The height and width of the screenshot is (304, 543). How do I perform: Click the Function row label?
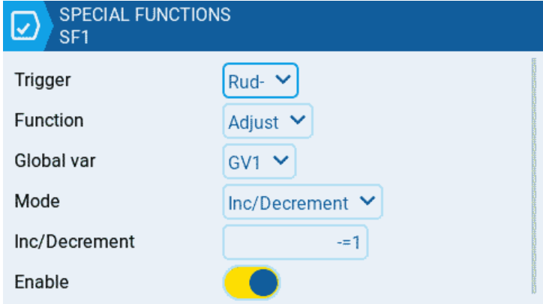coord(49,121)
